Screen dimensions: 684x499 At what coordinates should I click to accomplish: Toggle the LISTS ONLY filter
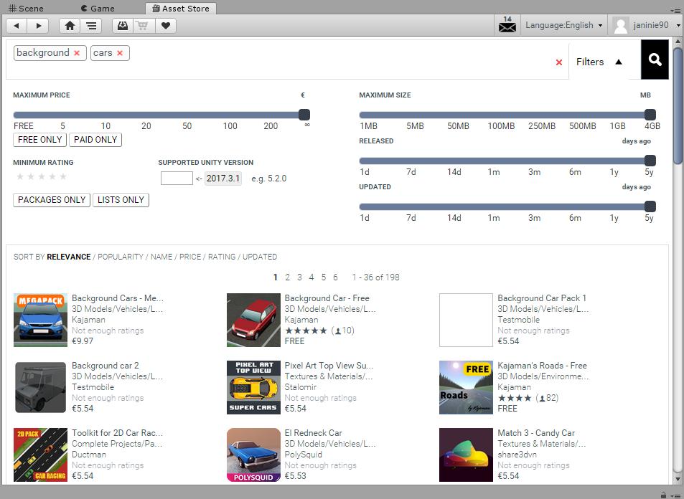(x=121, y=200)
